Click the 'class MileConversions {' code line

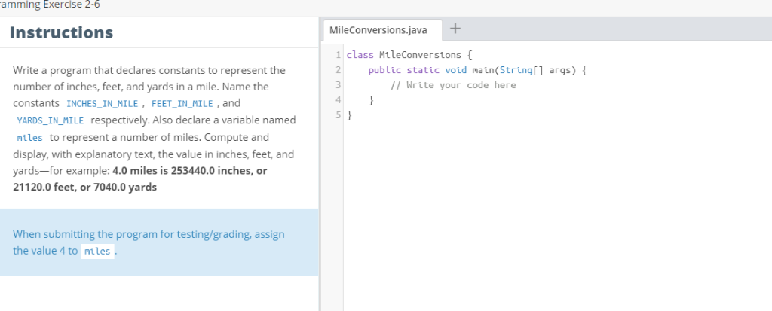click(409, 55)
